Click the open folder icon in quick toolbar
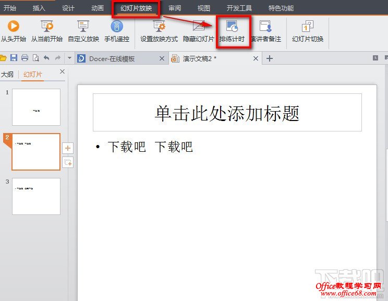Viewport: 388px width, 301px height. 3,58
